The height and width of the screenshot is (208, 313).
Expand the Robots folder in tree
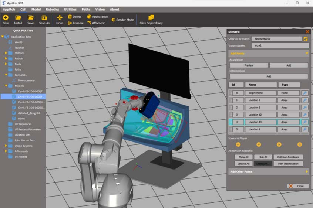click(x=6, y=58)
